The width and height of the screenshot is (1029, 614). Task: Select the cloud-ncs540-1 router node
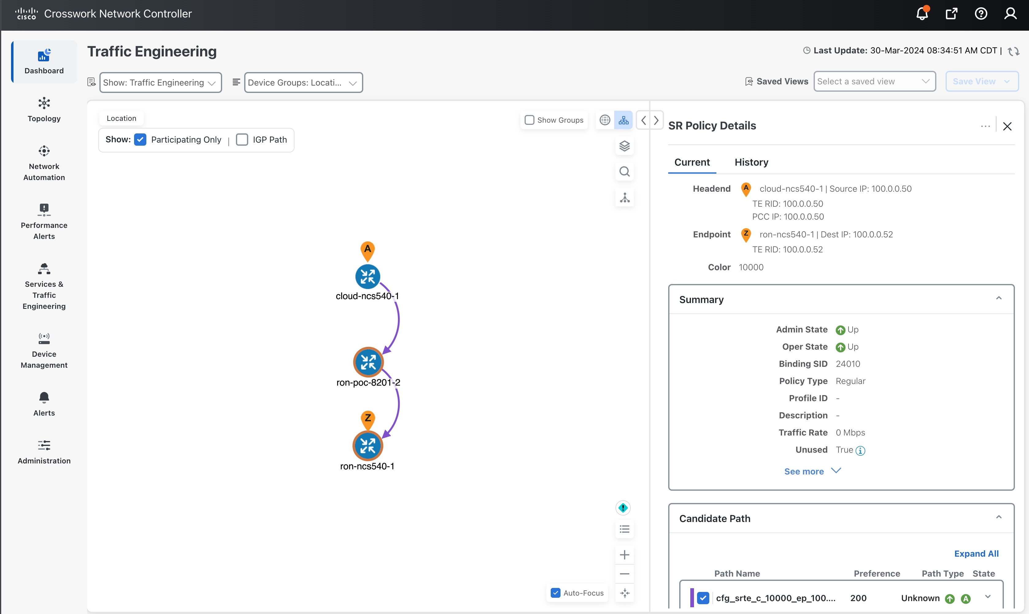[x=368, y=276]
